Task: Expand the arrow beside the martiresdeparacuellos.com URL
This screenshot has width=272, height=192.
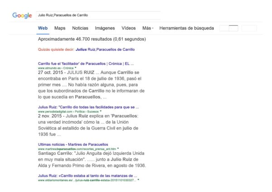Action: tap(118, 149)
